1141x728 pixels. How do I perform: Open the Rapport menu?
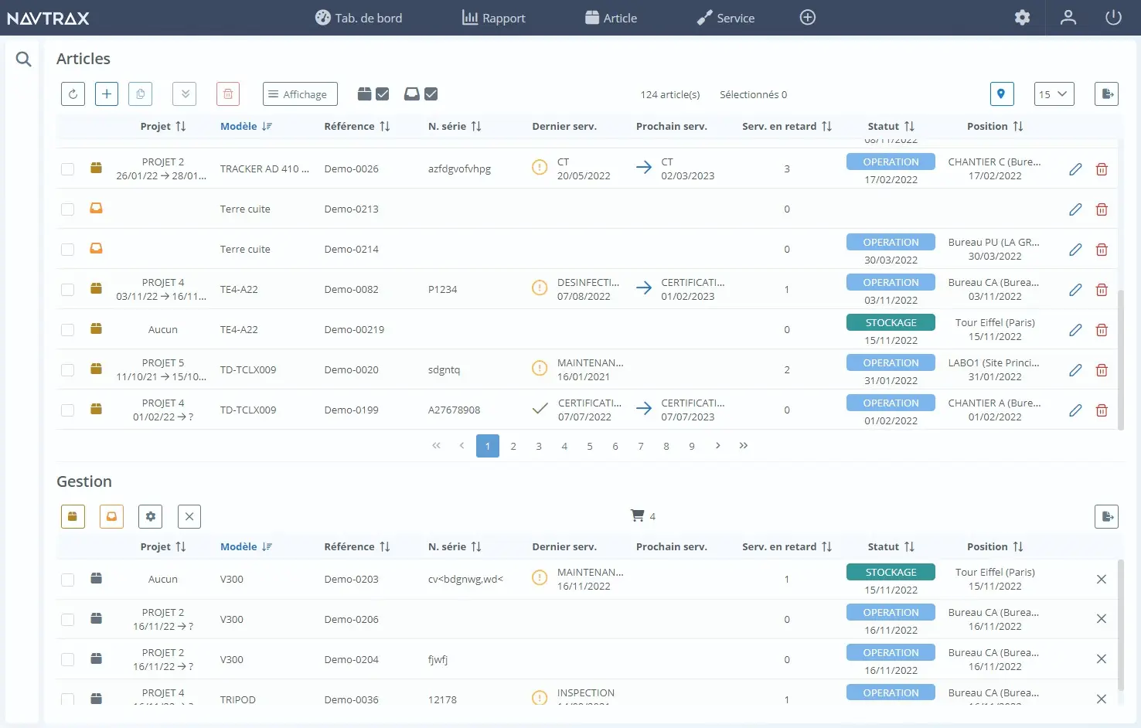493,18
